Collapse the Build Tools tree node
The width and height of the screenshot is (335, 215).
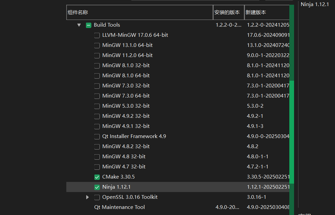(x=79, y=25)
